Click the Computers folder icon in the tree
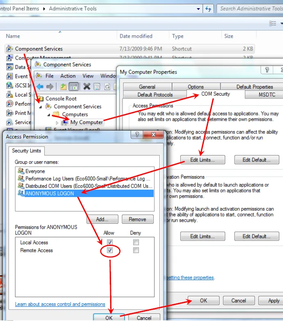The height and width of the screenshot is (321, 283). pos(56,114)
